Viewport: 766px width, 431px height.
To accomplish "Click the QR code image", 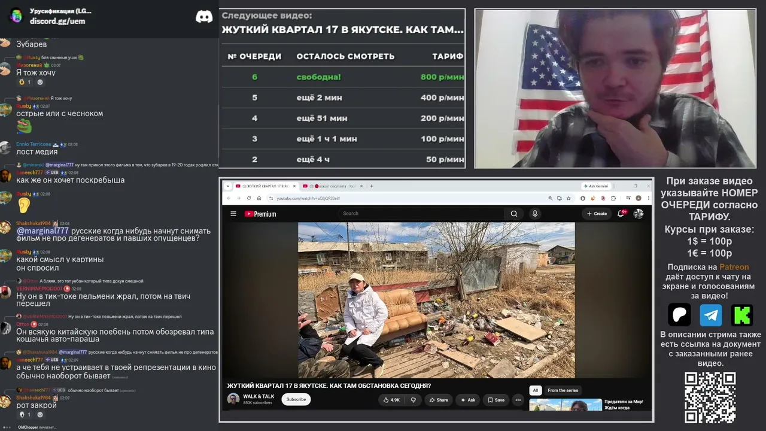I will point(710,397).
